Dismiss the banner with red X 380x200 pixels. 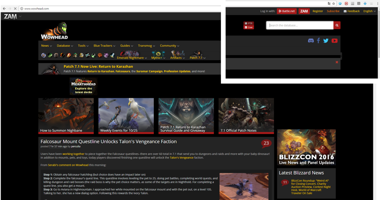tap(337, 62)
